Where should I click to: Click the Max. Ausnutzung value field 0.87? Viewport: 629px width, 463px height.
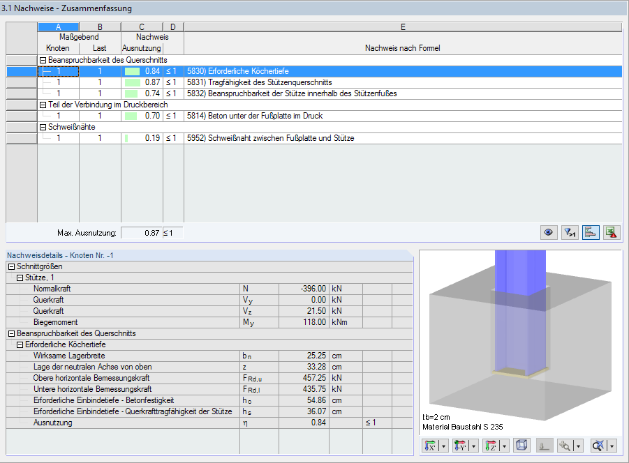click(x=142, y=233)
